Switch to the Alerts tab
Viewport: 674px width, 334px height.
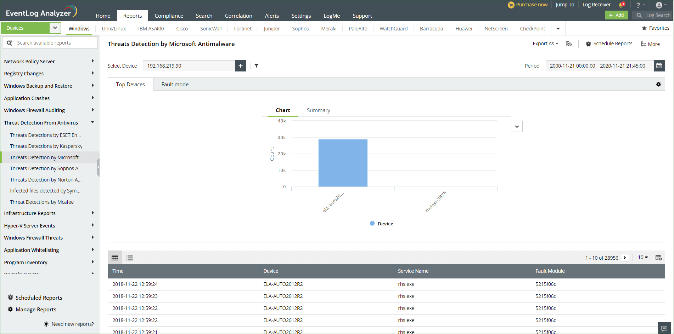coord(272,16)
